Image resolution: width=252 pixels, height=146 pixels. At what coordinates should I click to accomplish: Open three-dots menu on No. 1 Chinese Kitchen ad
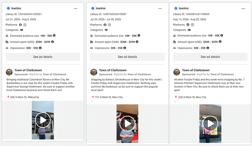[x=243, y=9]
